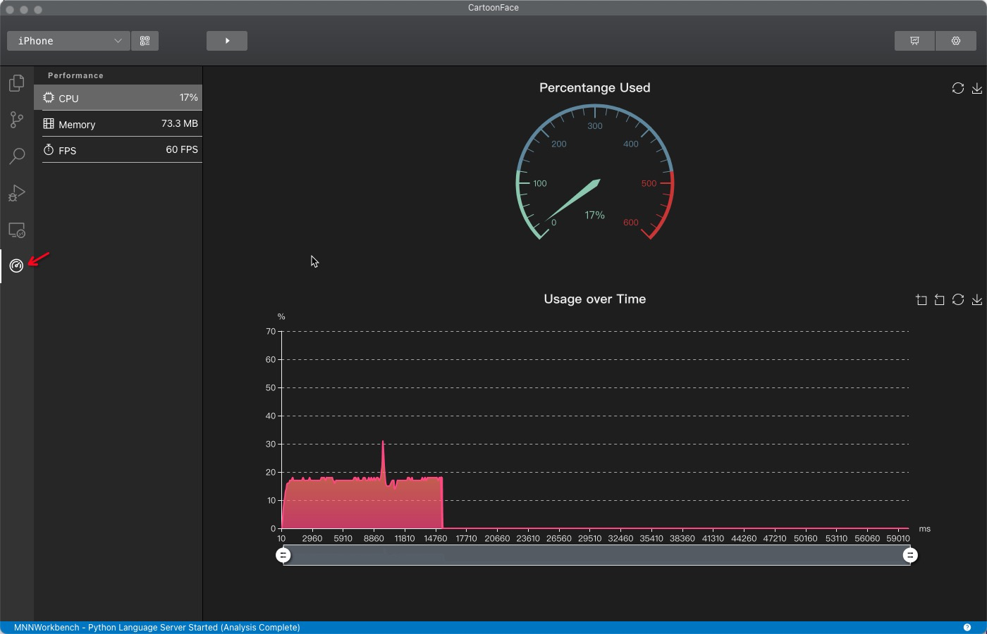The height and width of the screenshot is (634, 987).
Task: Click the Percentange Used chart title
Action: tap(595, 87)
